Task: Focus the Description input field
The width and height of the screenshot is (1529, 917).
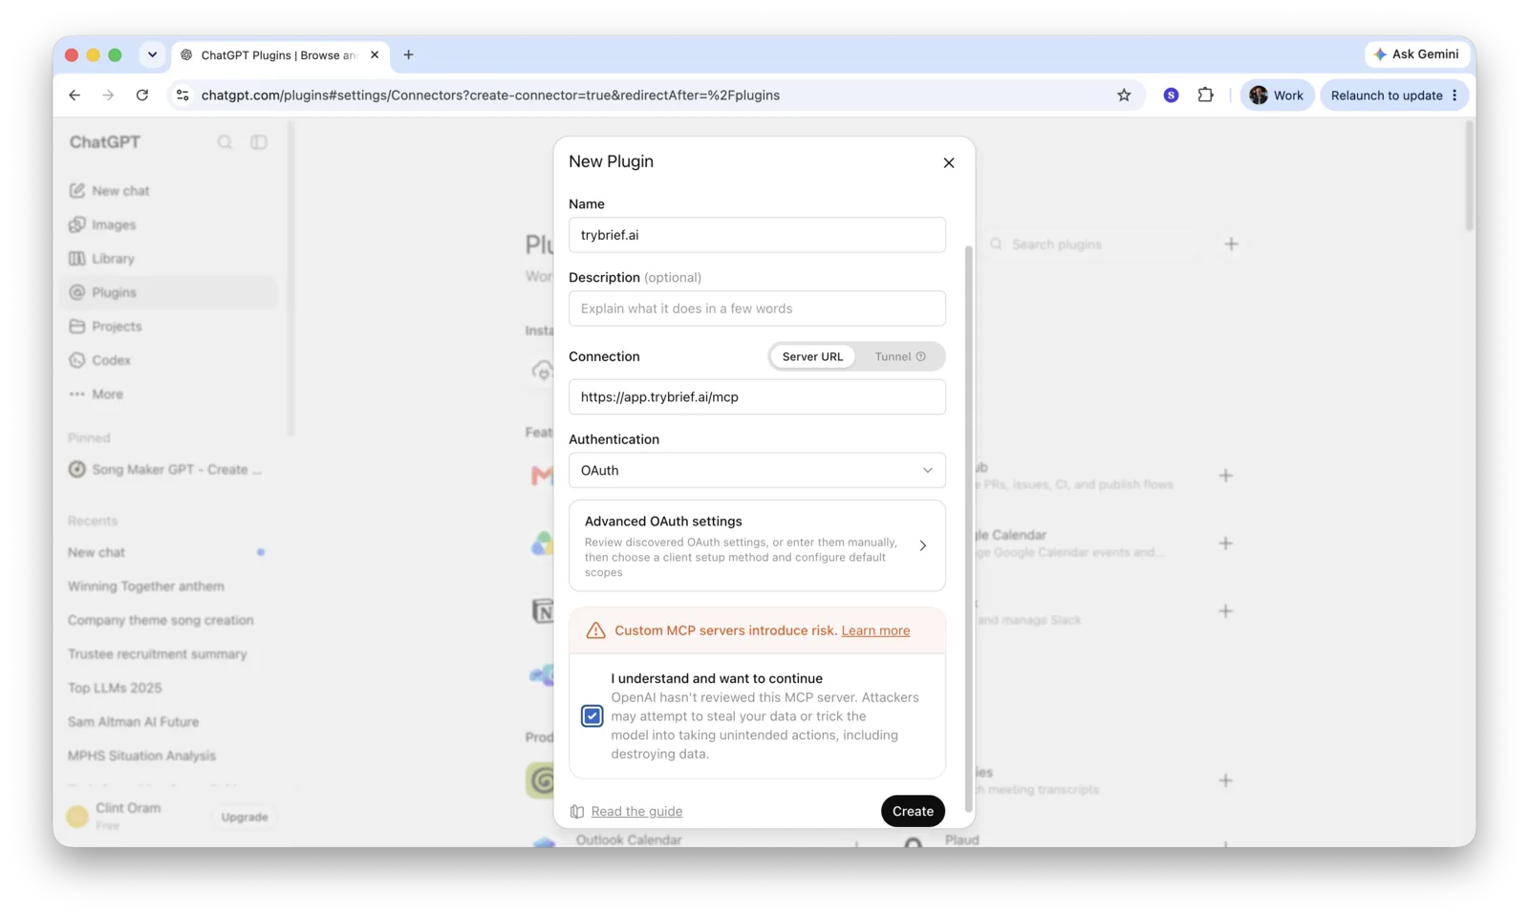Action: click(x=757, y=309)
